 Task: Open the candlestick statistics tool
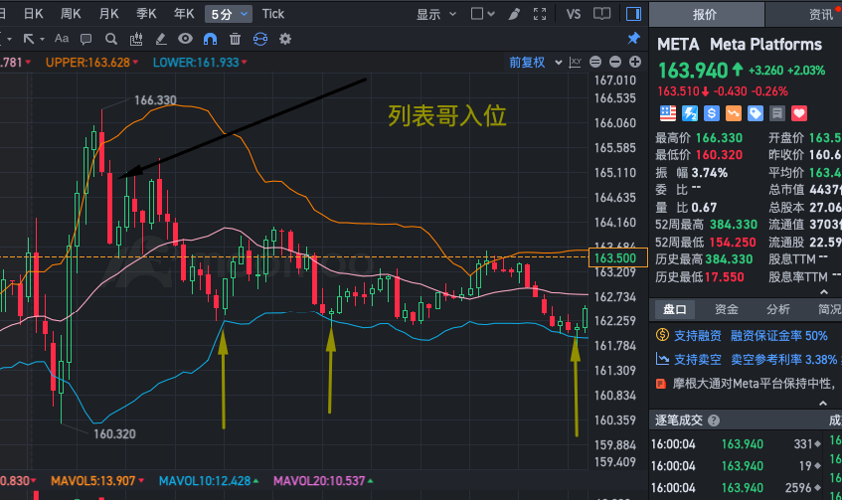tap(136, 39)
